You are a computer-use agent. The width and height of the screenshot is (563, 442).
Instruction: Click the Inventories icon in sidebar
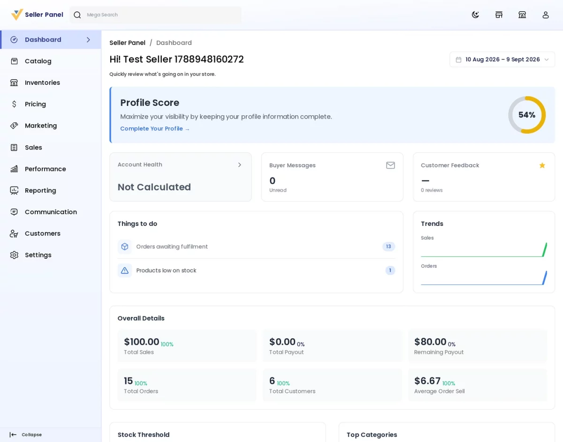[x=14, y=83]
